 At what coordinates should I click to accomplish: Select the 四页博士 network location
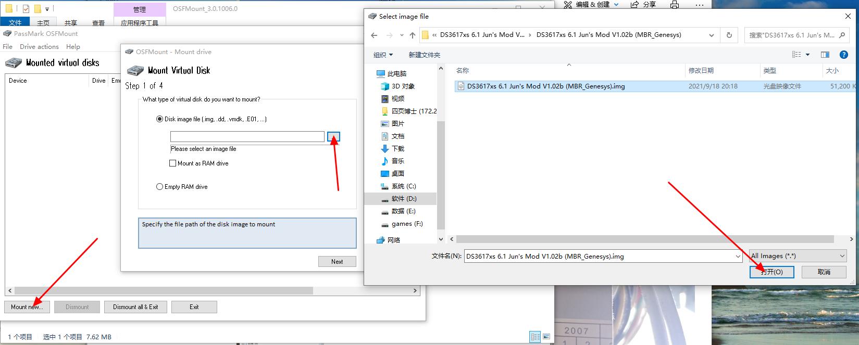point(409,111)
